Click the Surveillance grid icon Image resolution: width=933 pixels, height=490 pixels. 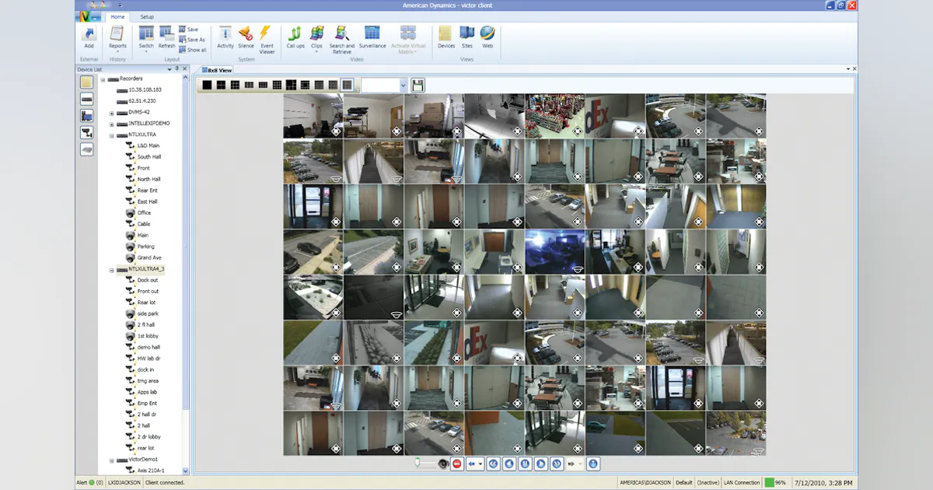[372, 33]
